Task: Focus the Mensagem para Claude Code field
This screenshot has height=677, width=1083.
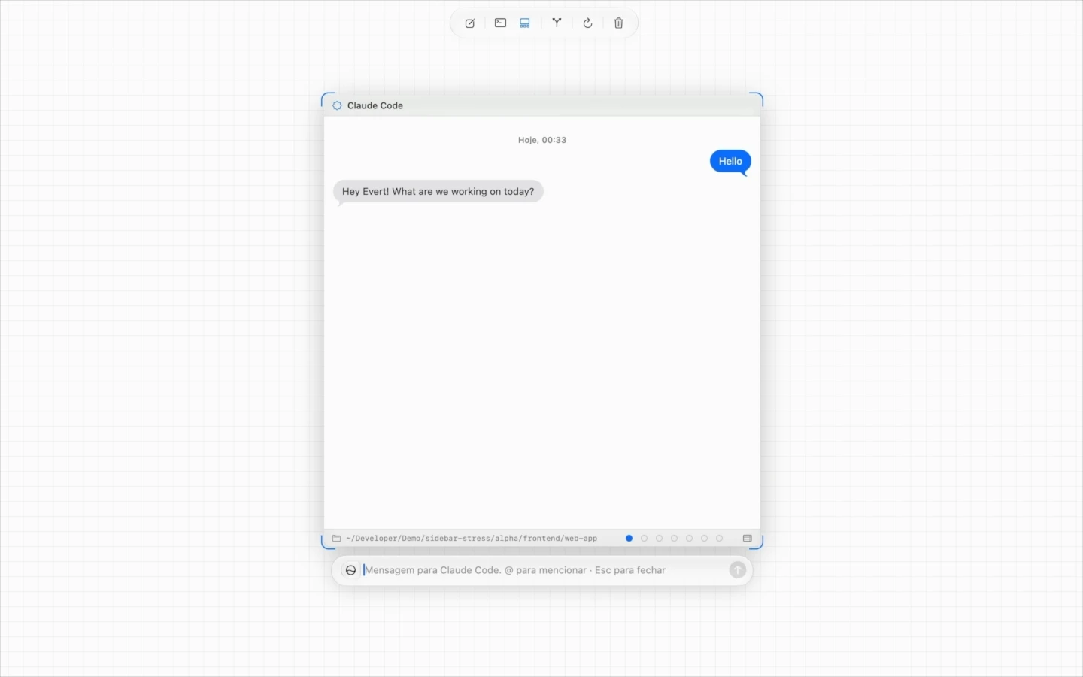Action: [543, 570]
